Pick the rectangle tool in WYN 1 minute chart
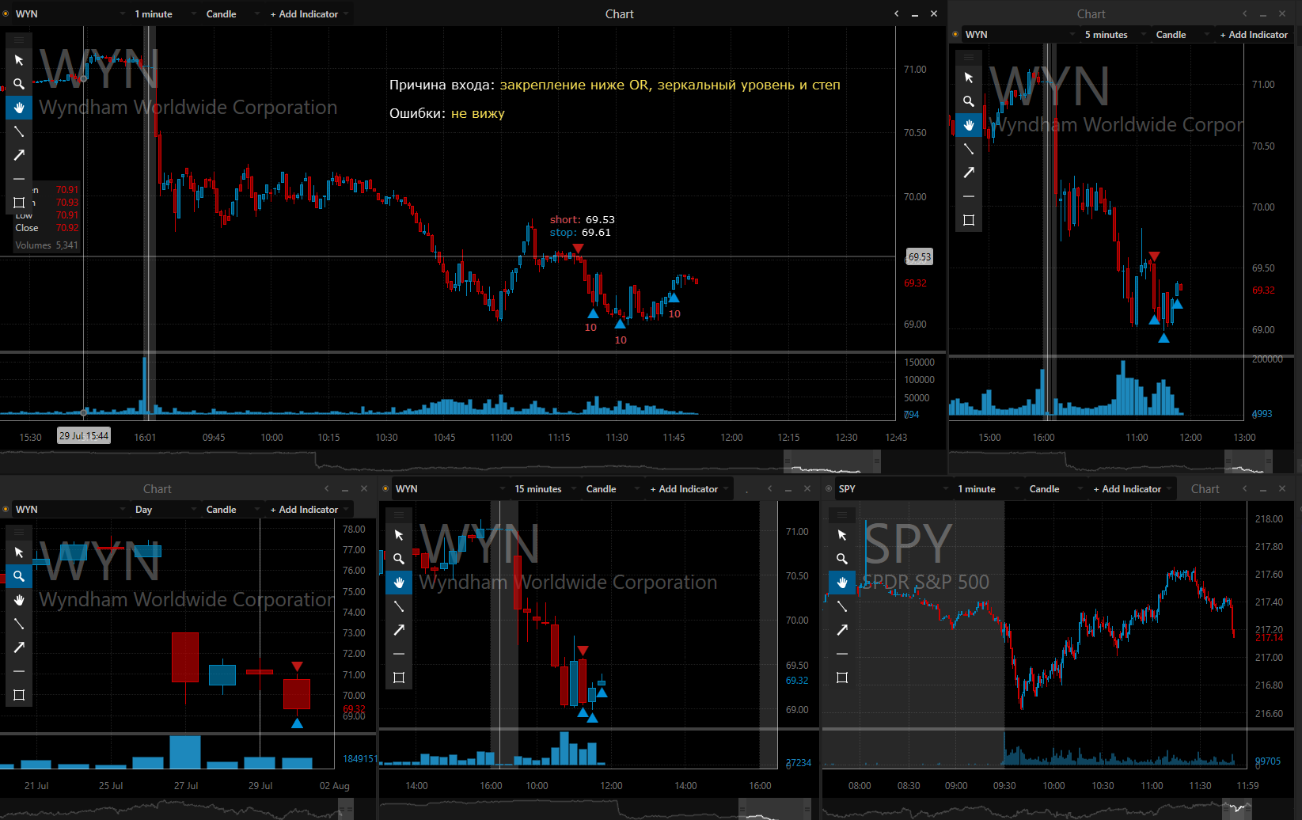Viewport: 1302px width, 820px height. tap(19, 203)
